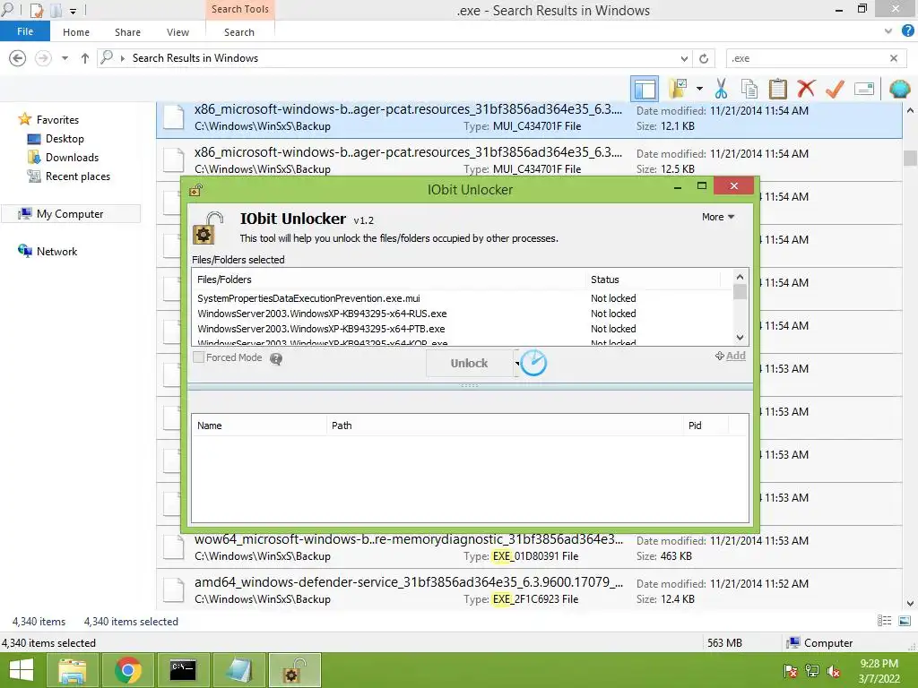Image resolution: width=918 pixels, height=688 pixels.
Task: Switch Explorer to details view icon in status bar
Action: [885, 622]
